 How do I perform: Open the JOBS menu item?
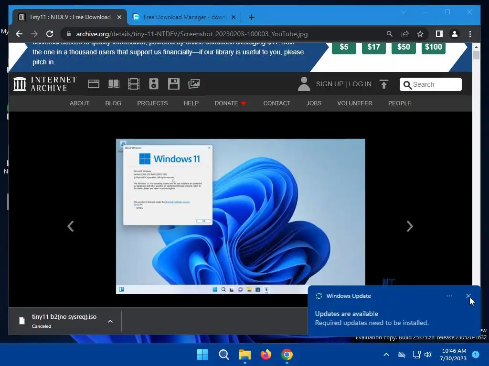tap(314, 103)
